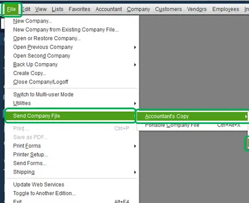Open the Vendors menu
Screen dimensions: 249x203
click(x=196, y=9)
